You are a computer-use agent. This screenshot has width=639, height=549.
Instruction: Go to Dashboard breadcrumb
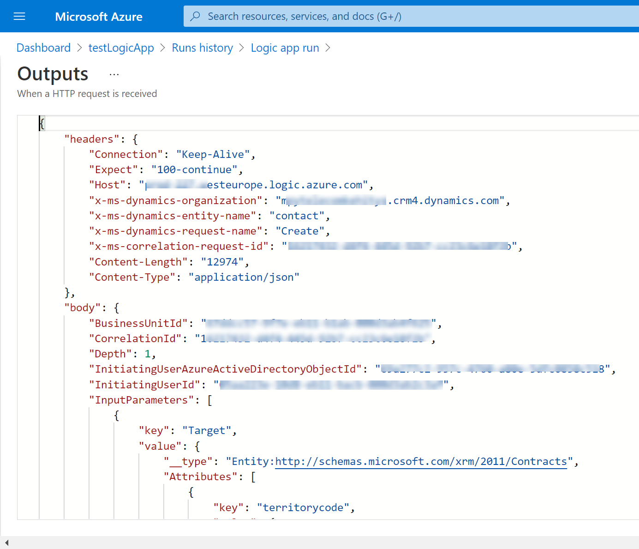tap(43, 48)
